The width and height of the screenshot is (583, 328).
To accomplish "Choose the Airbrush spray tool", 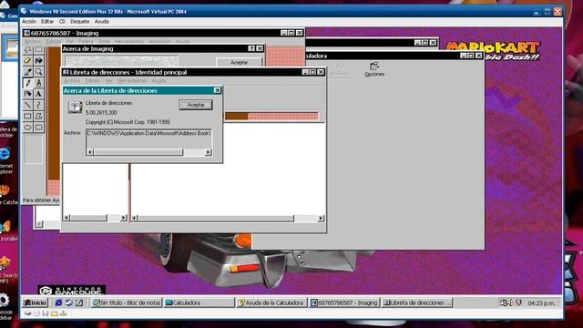I will tap(27, 94).
